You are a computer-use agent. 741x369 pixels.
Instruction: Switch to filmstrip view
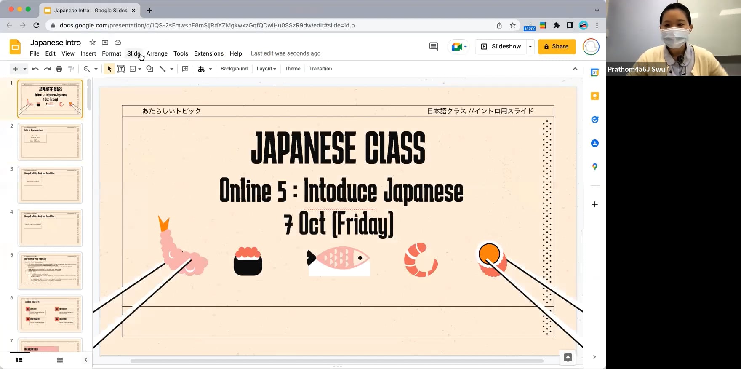pyautogui.click(x=19, y=360)
